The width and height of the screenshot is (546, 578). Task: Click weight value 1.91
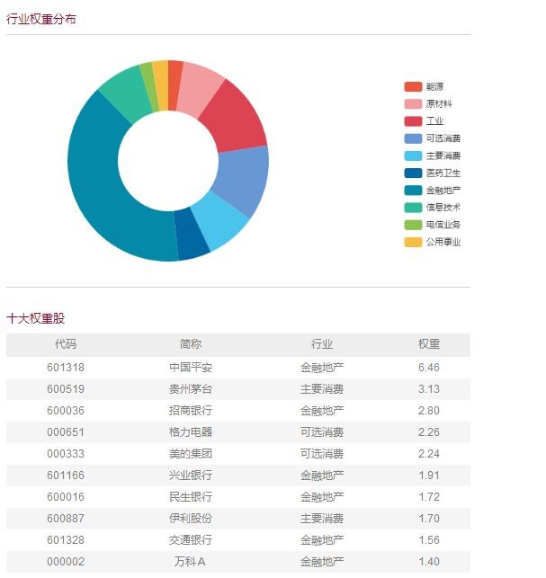(429, 476)
